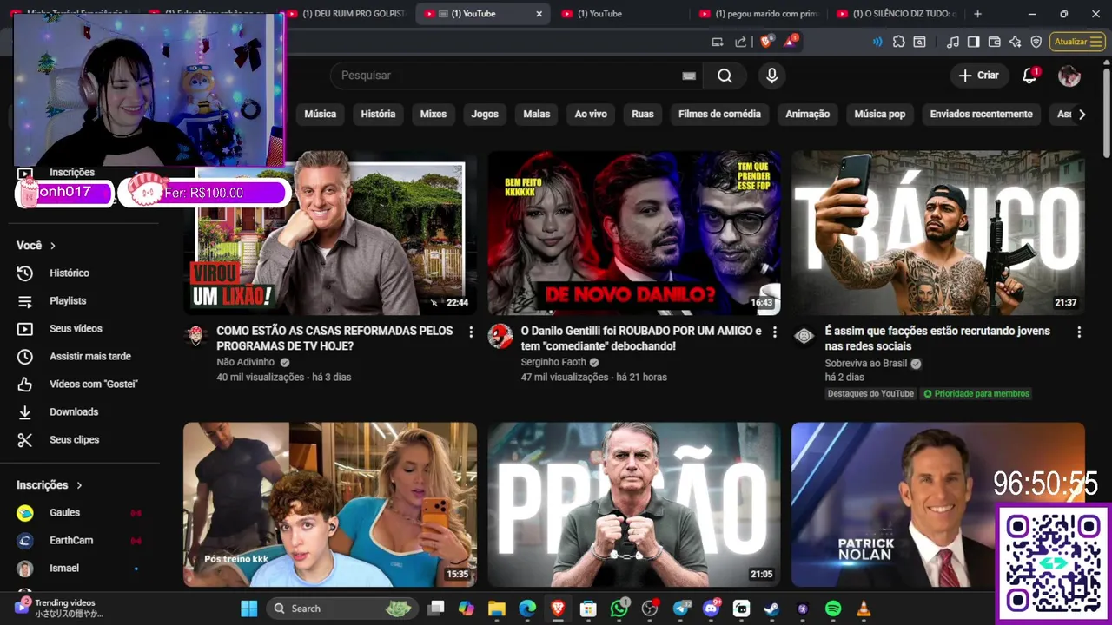Open Serginho Faoth channel link
Image resolution: width=1112 pixels, height=625 pixels.
click(x=553, y=362)
